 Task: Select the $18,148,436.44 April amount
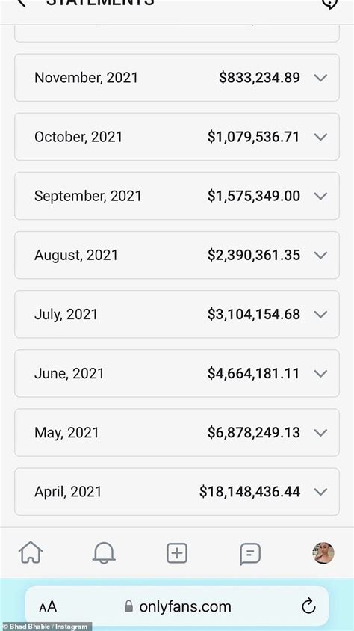pos(249,492)
